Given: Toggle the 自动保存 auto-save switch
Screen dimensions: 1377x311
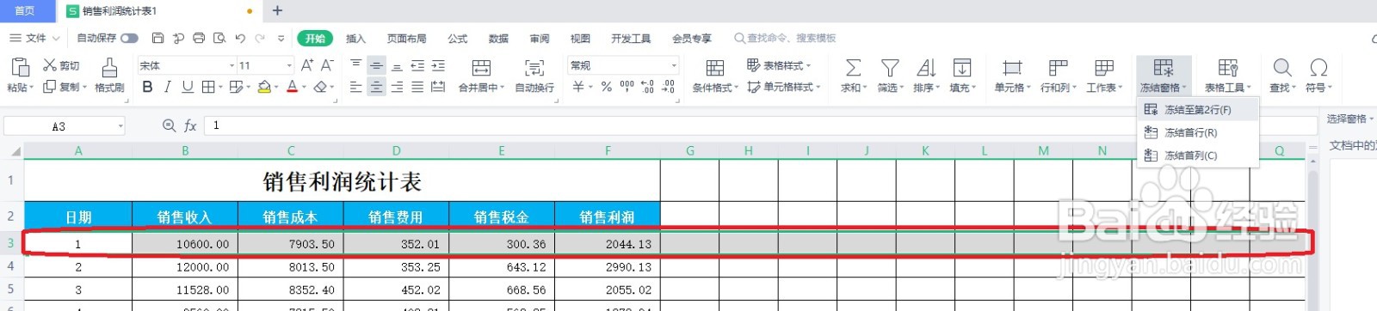Looking at the screenshot, I should [x=129, y=38].
